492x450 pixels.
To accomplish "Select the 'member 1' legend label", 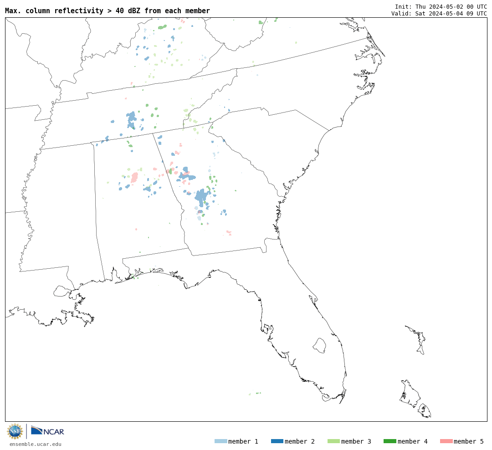I will click(243, 441).
